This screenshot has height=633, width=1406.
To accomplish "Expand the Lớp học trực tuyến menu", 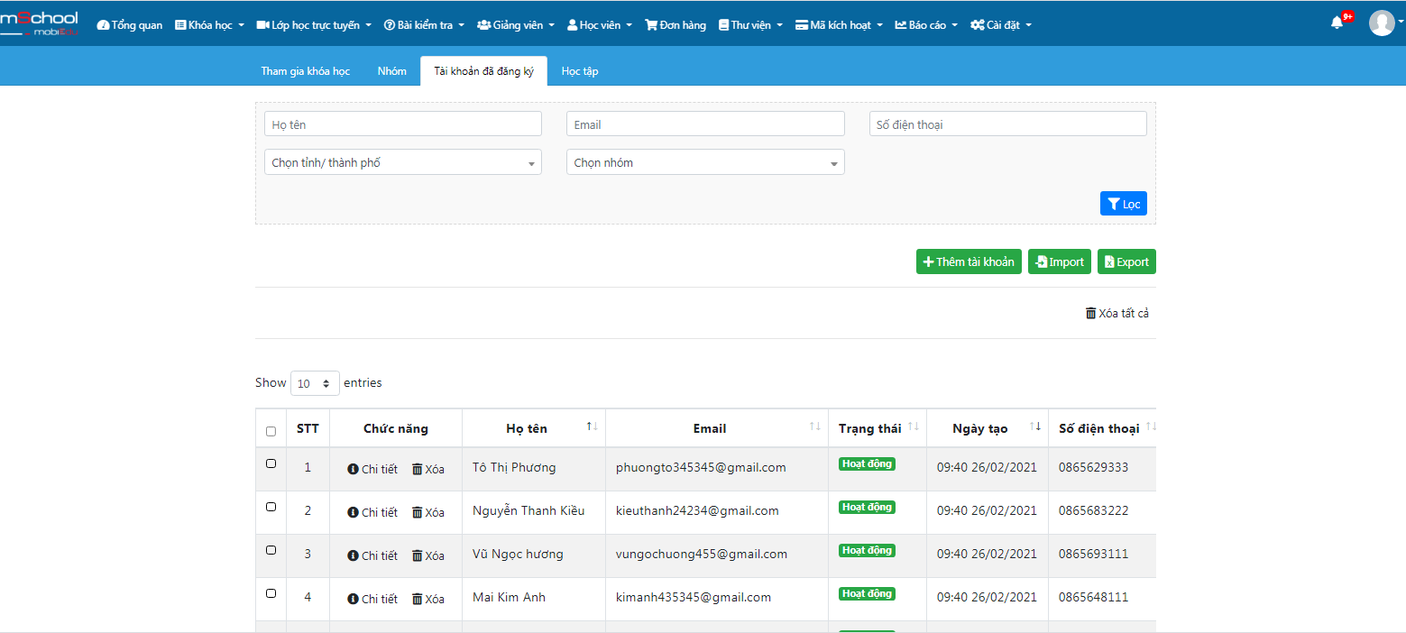I will coord(314,25).
